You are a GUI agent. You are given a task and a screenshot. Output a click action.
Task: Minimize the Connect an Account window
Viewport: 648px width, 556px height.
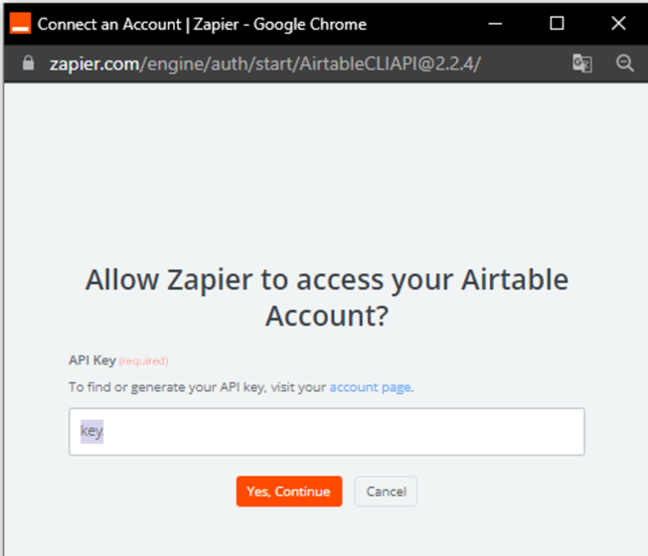coord(500,24)
